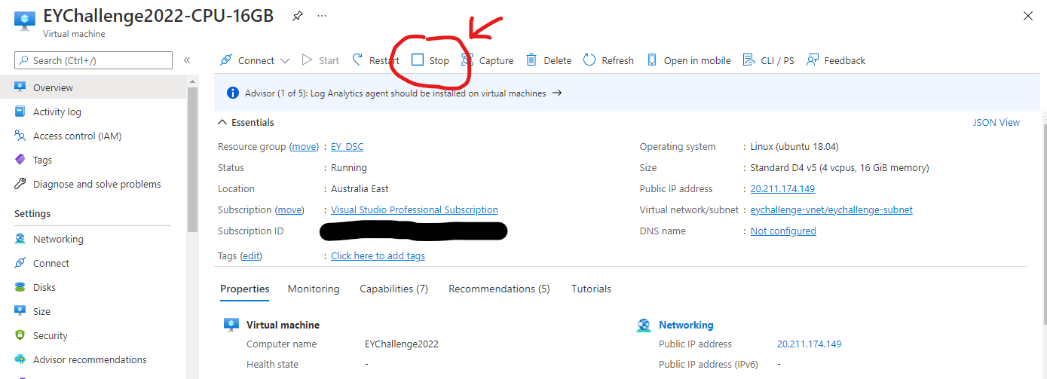Click the Disks icon
Screen dimensions: 1047x379
click(20, 287)
